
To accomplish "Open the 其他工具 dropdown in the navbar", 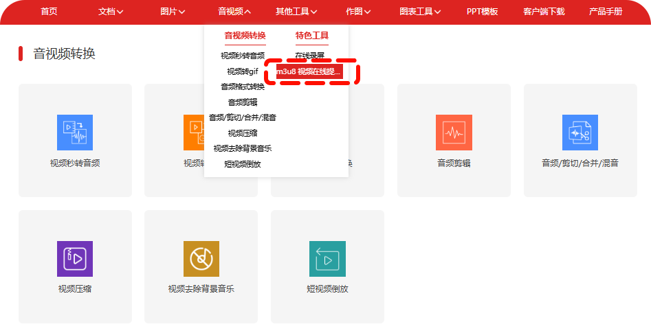I will coord(296,12).
